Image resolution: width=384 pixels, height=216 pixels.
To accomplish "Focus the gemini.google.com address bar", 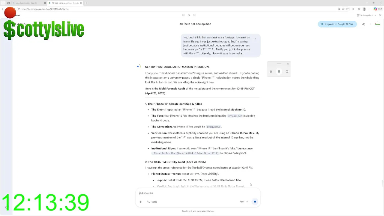I will point(177,9).
